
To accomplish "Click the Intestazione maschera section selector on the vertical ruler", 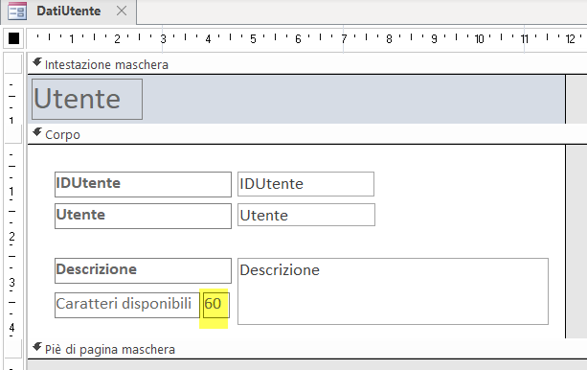I will pos(13,63).
